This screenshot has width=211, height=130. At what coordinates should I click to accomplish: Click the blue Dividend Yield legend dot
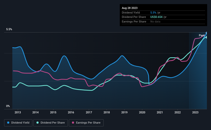[x=8, y=123]
